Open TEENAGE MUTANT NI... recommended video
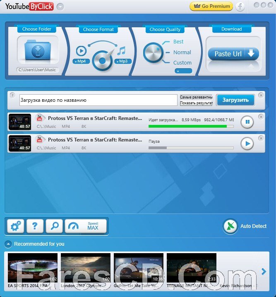 point(192,268)
